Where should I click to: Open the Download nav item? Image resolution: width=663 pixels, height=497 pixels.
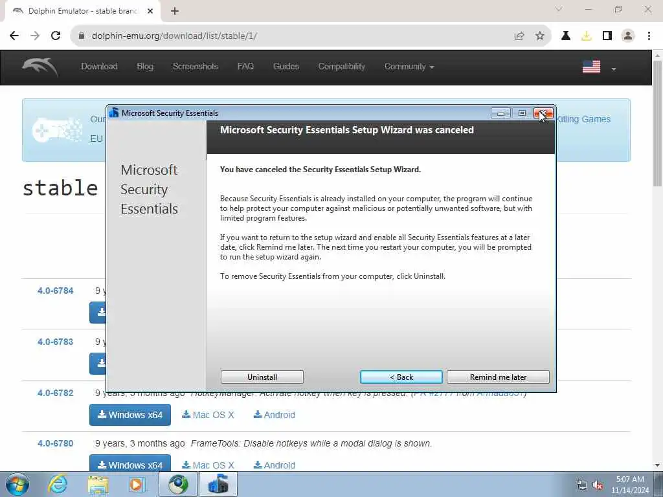(99, 67)
